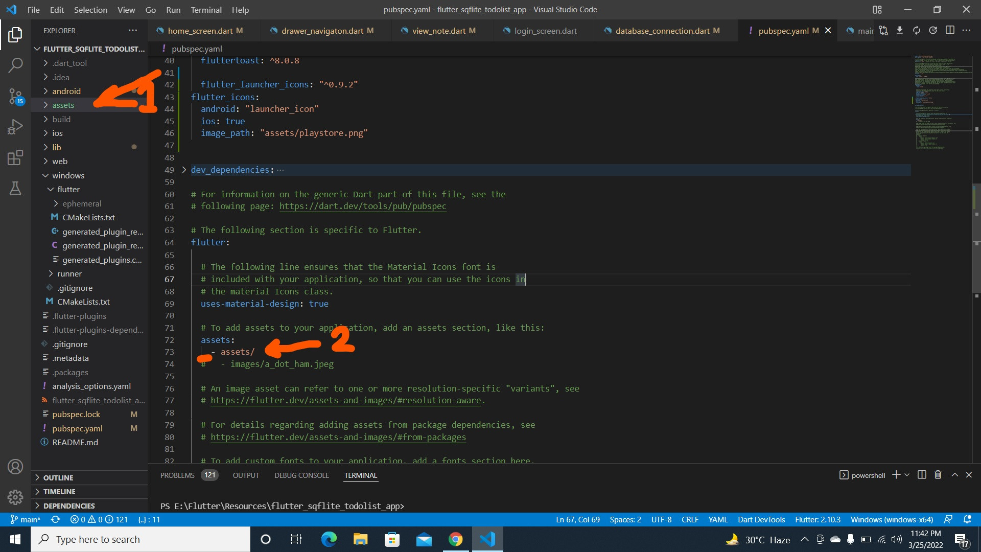The height and width of the screenshot is (552, 981).
Task: Click the pubspec.yaml tab in editor
Action: 784,31
